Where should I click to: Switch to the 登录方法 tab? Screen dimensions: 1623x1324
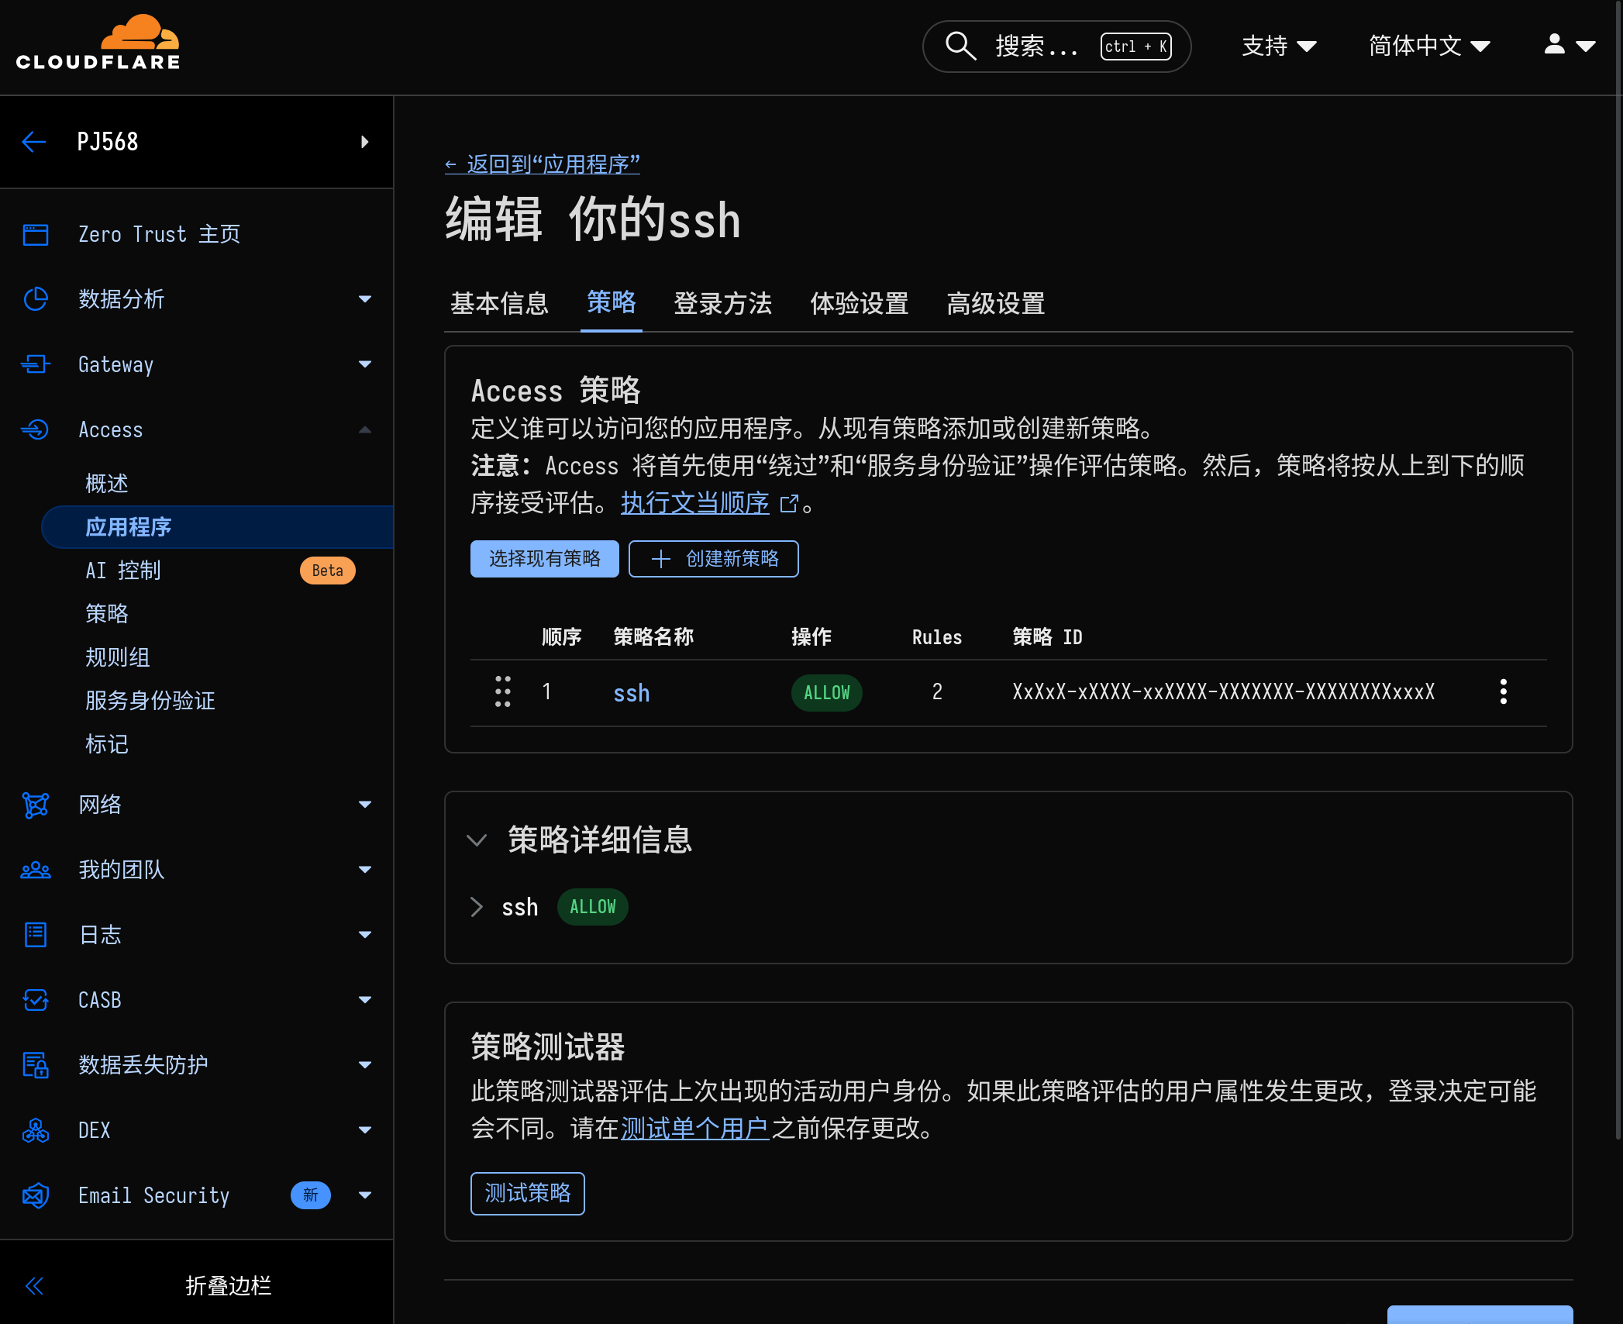pos(722,304)
